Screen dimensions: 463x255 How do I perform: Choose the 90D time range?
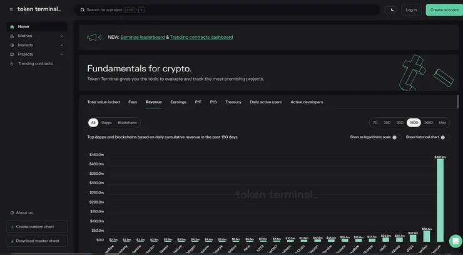tap(400, 123)
